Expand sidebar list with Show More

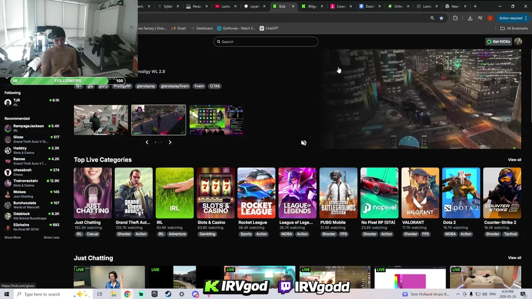click(x=12, y=238)
